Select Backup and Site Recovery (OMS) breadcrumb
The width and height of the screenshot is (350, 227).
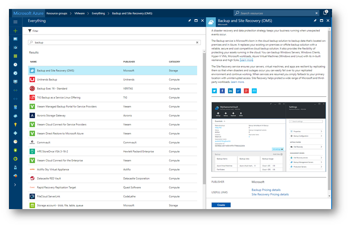coord(132,13)
